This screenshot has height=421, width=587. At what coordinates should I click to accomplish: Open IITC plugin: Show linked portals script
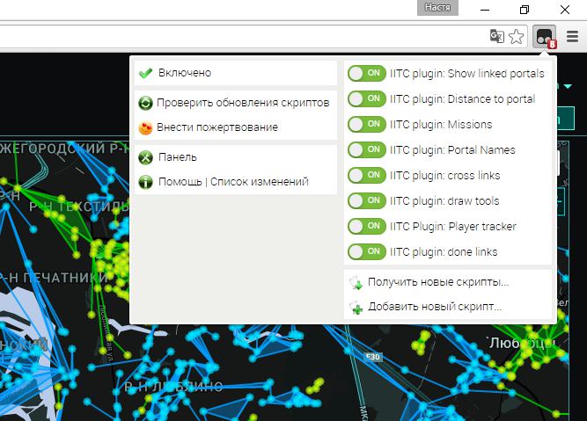tap(466, 74)
